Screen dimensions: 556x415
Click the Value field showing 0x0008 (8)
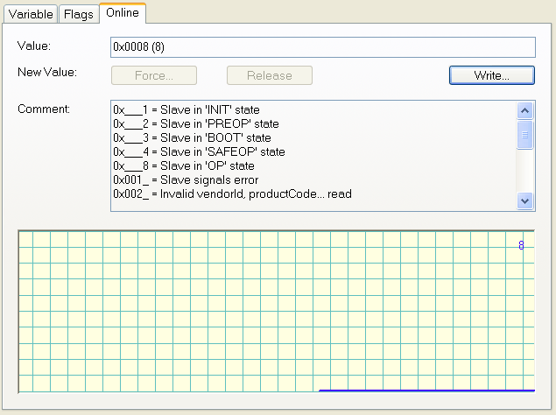[x=323, y=47]
